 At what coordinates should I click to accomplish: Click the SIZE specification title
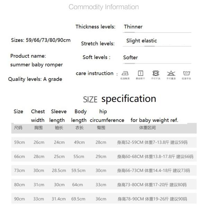(x=120, y=99)
